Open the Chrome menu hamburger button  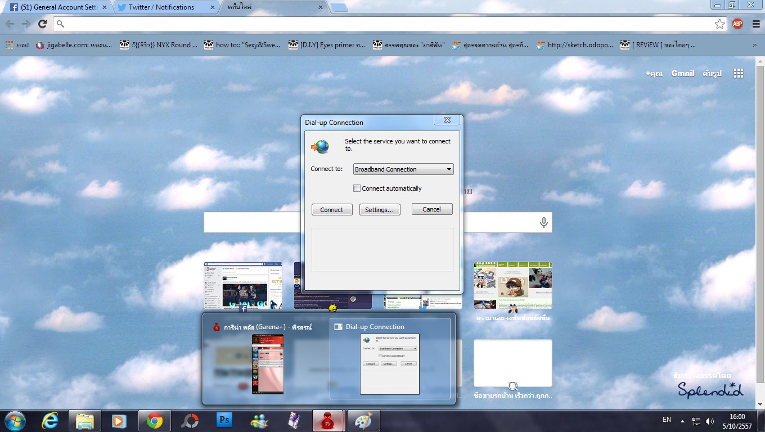(755, 24)
